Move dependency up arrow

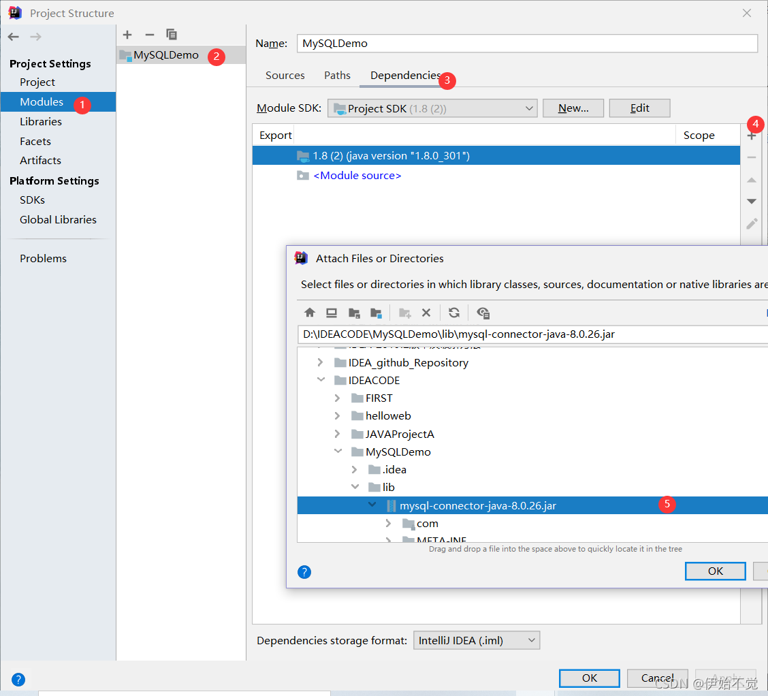click(752, 180)
